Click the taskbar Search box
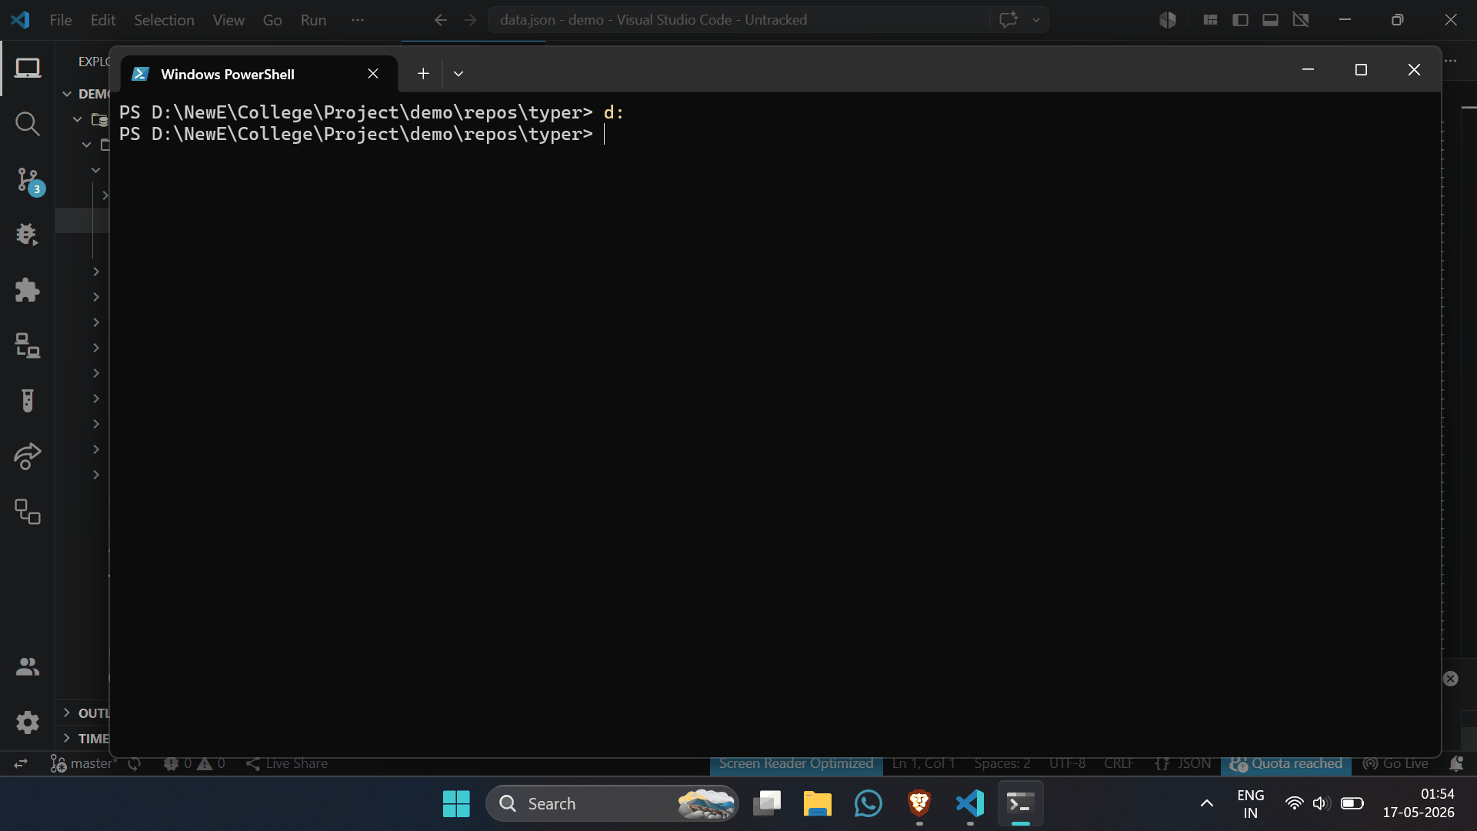The image size is (1477, 831). pos(612,804)
